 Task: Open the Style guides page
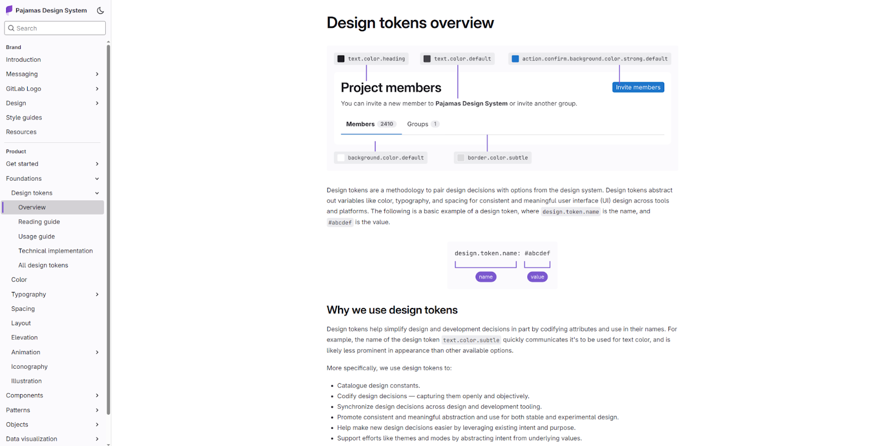pos(23,117)
